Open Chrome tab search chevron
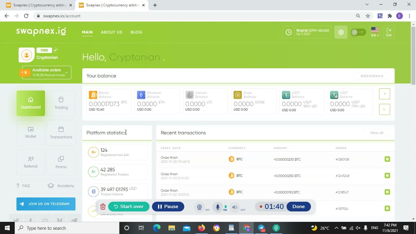 point(367,5)
